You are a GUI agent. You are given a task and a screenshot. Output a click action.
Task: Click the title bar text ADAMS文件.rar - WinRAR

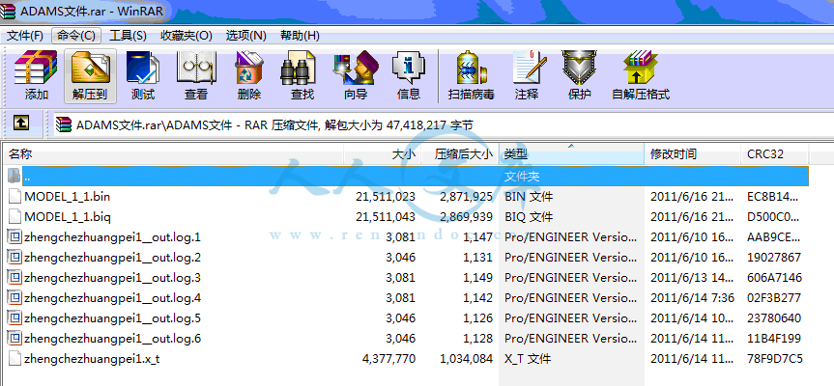[x=92, y=10]
